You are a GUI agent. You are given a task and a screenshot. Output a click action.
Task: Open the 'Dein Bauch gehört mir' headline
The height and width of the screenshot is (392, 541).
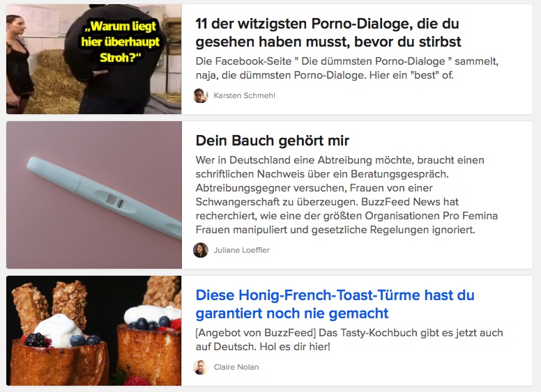tap(272, 141)
